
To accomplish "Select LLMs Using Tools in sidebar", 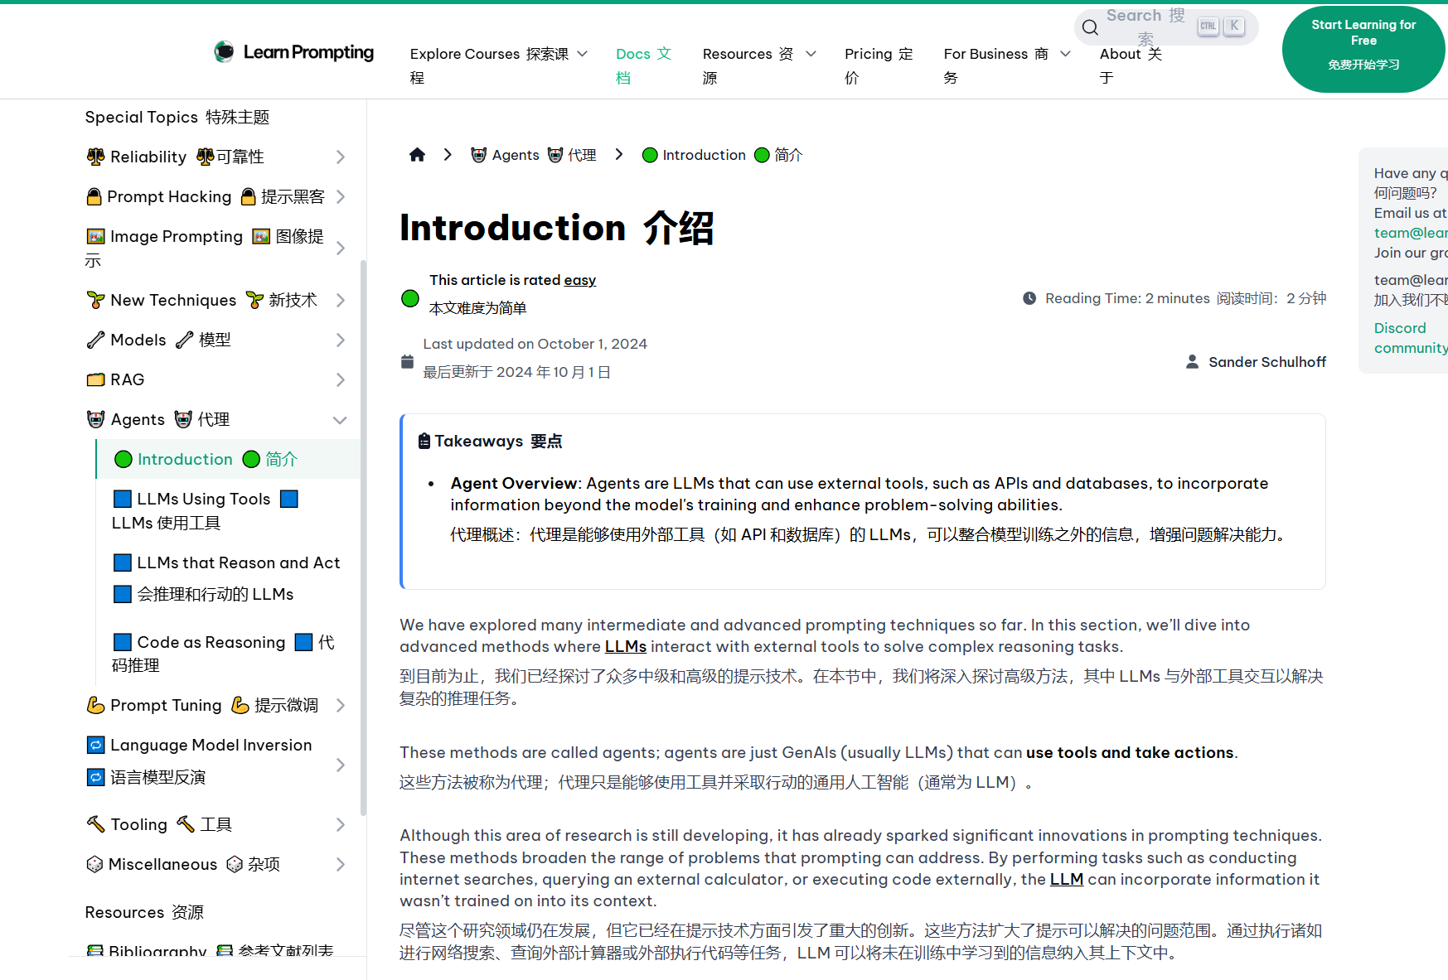I will [x=229, y=510].
